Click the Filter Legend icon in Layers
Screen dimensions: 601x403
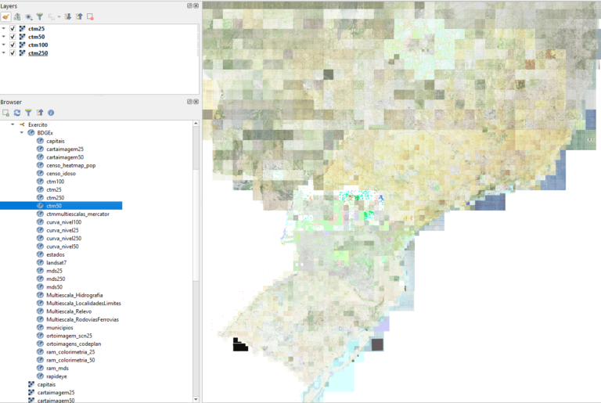(40, 16)
